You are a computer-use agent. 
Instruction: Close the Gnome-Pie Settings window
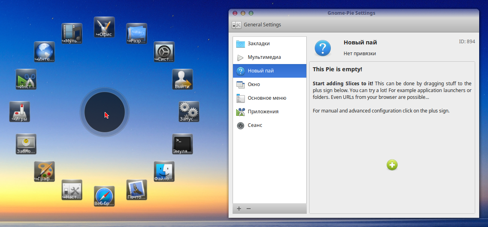pos(235,13)
